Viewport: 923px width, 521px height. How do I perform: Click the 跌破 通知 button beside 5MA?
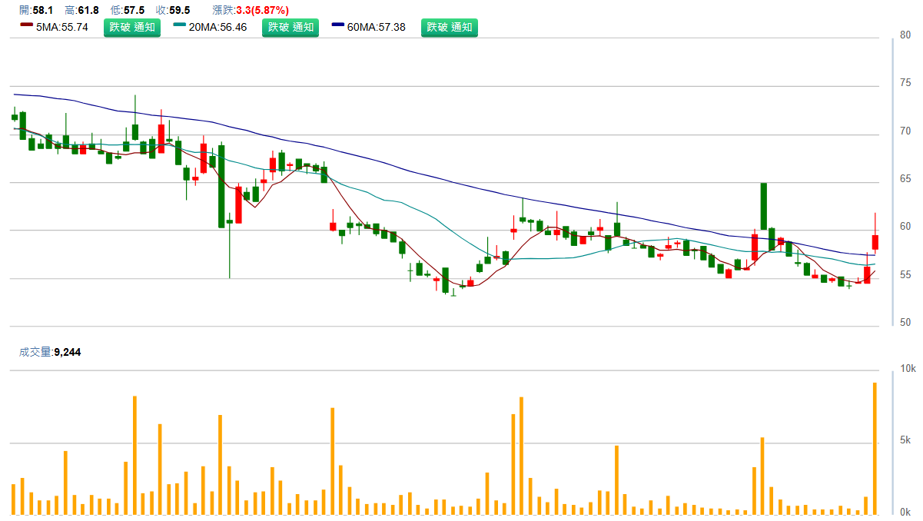132,28
